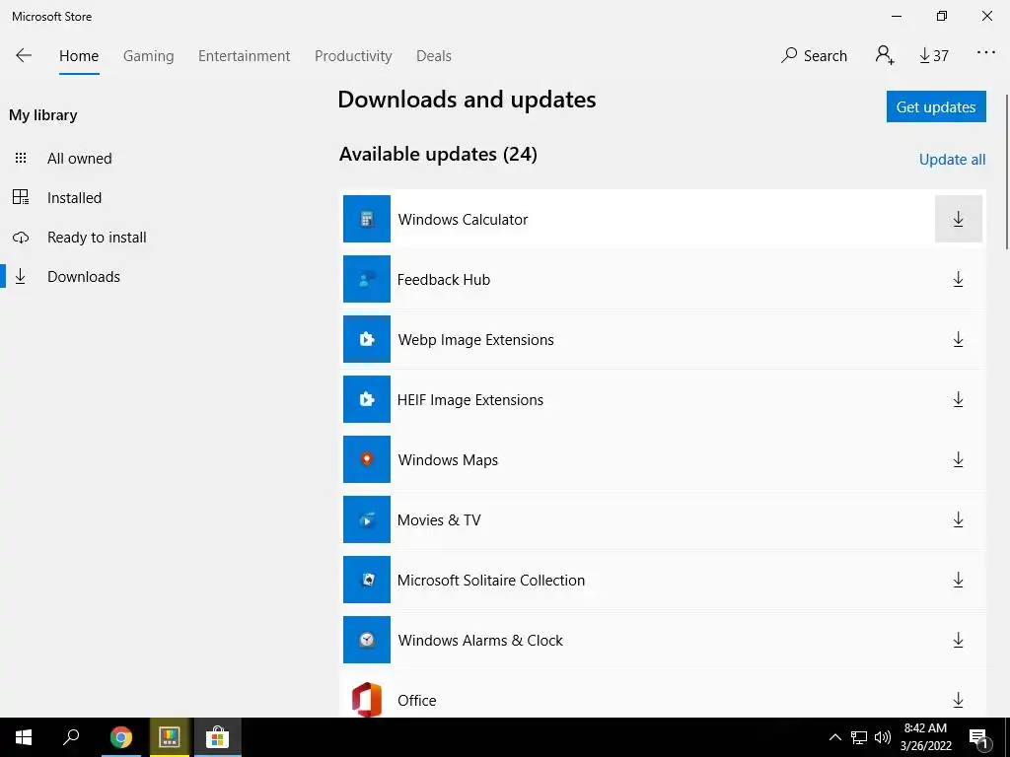Click the Office app logo icon
The width and height of the screenshot is (1010, 757).
pyautogui.click(x=367, y=699)
